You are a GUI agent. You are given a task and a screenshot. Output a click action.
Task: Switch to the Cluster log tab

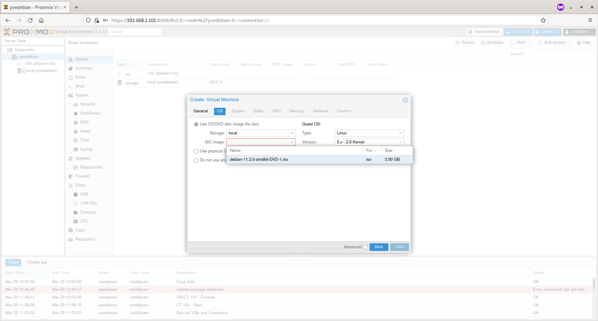(37, 262)
